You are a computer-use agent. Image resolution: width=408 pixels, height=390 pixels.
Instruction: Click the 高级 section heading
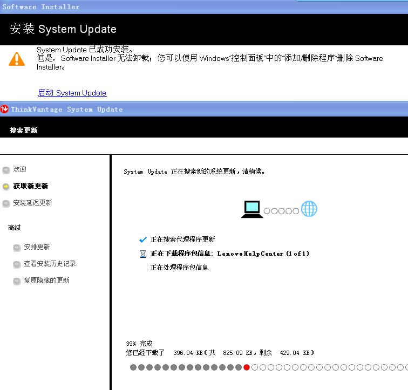tap(15, 228)
